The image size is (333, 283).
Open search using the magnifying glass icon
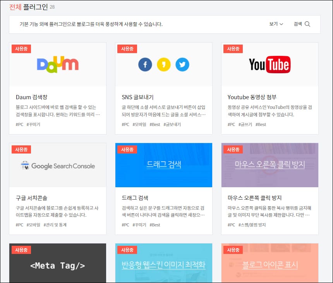click(x=307, y=24)
